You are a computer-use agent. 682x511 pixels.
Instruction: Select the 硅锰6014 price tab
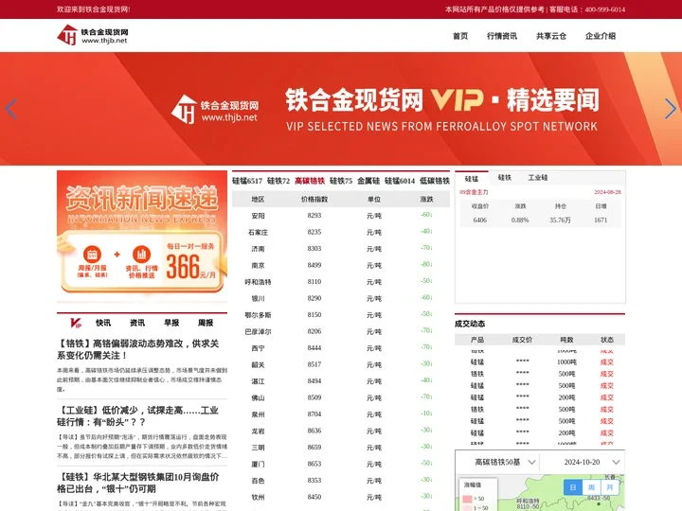(x=400, y=181)
